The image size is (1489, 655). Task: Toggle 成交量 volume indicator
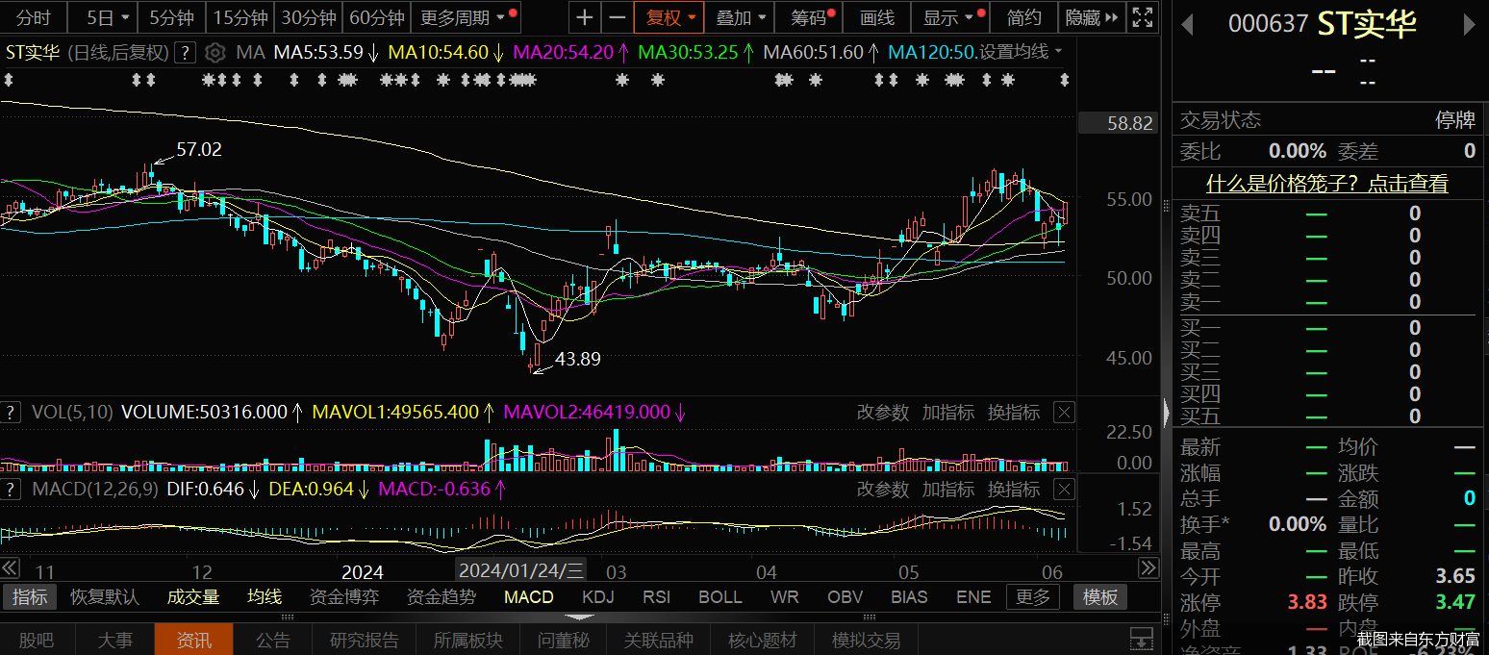193,597
